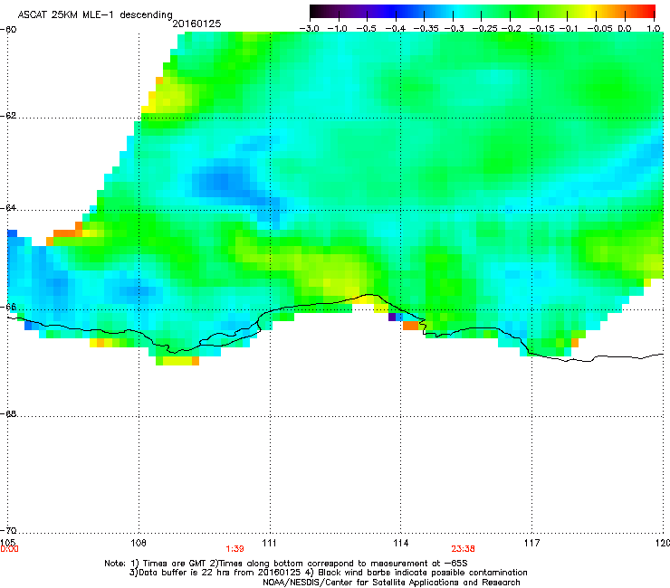The height and width of the screenshot is (588, 670).
Task: Click the orange data cell right of 114E near the coastline
Action: coord(411,326)
